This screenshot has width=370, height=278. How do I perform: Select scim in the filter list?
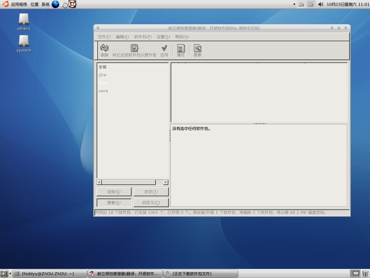coord(133,83)
